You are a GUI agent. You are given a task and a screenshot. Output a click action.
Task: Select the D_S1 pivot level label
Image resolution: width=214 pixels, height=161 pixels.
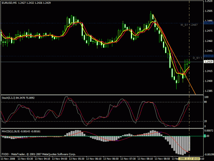(x=198, y=58)
